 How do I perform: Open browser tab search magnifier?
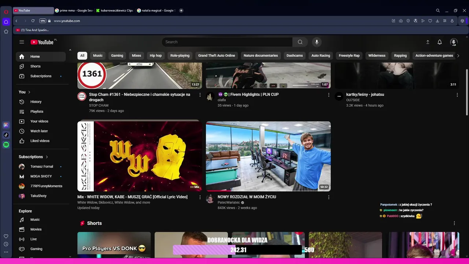438,11
